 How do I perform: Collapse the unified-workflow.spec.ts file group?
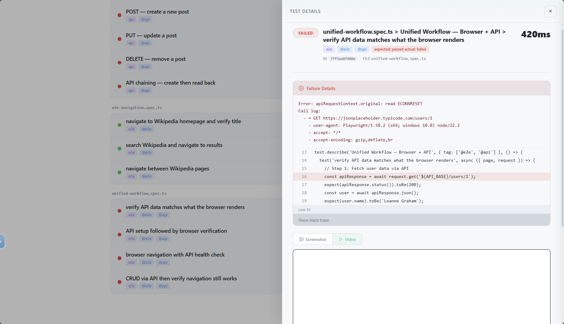pyautogui.click(x=139, y=194)
